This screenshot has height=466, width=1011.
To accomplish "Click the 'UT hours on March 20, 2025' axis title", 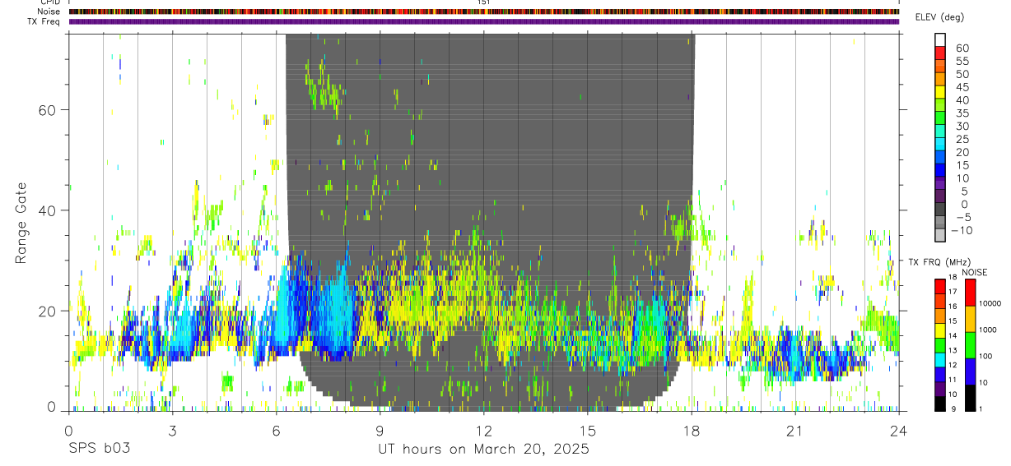I will (483, 449).
